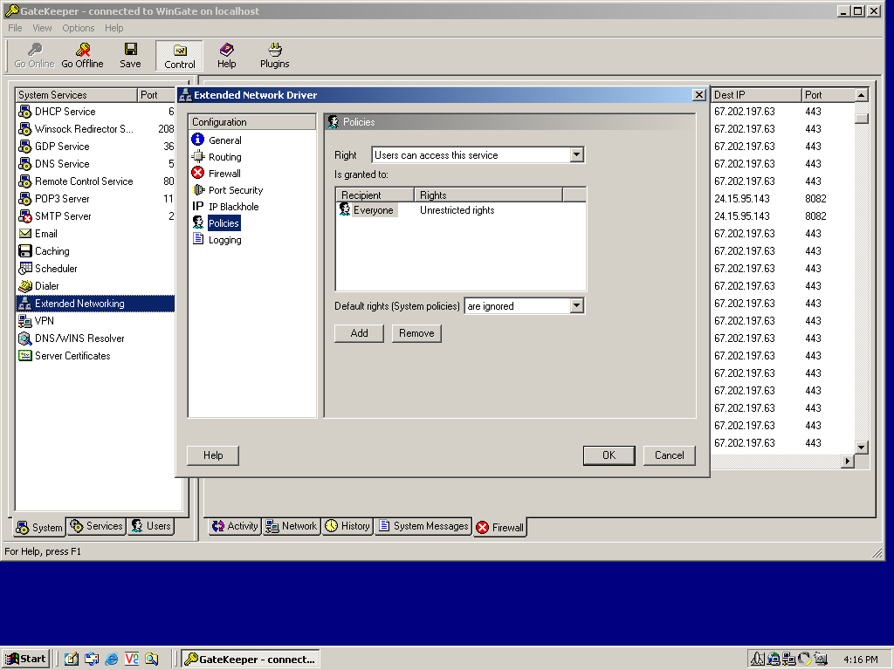Click the Logging page icon
This screenshot has width=894, height=670.
pos(198,239)
